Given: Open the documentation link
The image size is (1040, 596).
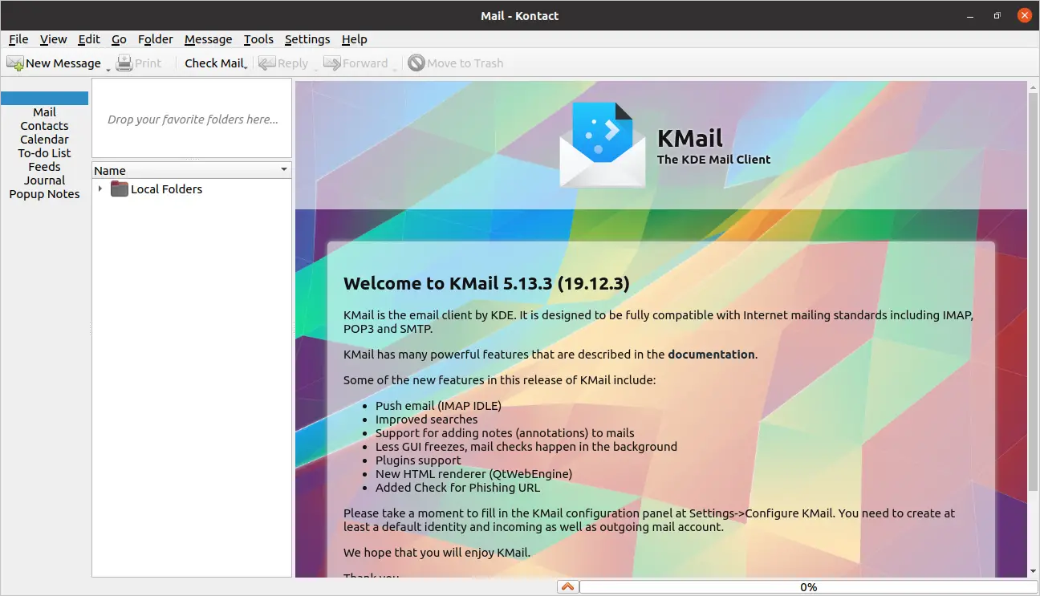Looking at the screenshot, I should 711,354.
